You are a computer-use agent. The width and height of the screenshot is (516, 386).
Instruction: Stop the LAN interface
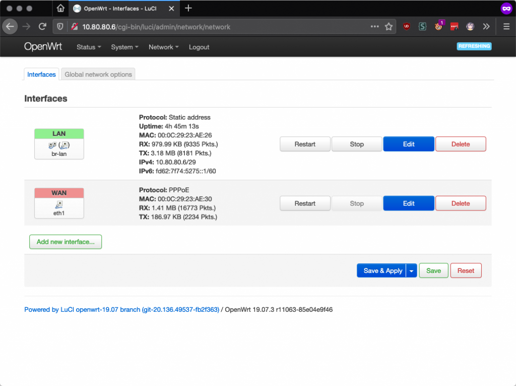(x=357, y=144)
